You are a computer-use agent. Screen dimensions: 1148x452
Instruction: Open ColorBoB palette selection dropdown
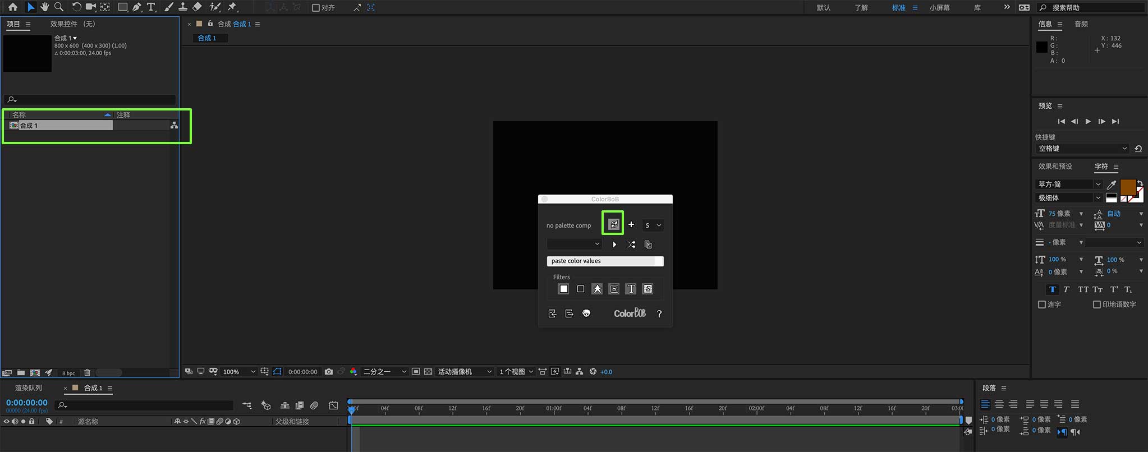click(575, 244)
